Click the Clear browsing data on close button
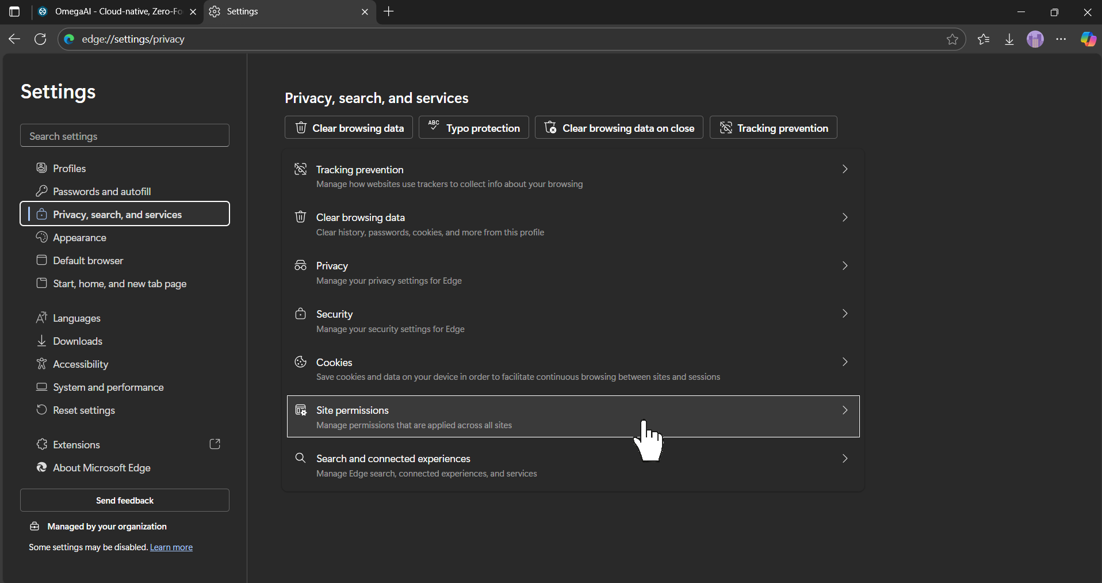The height and width of the screenshot is (583, 1102). [x=619, y=128]
